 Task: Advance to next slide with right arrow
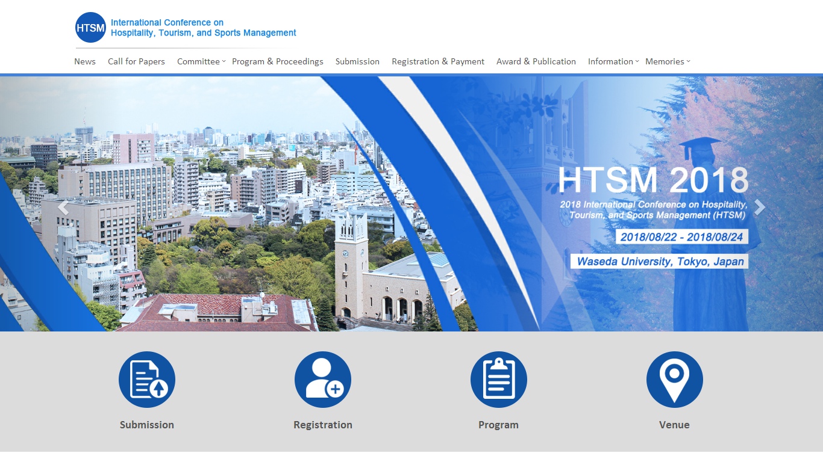pyautogui.click(x=760, y=208)
